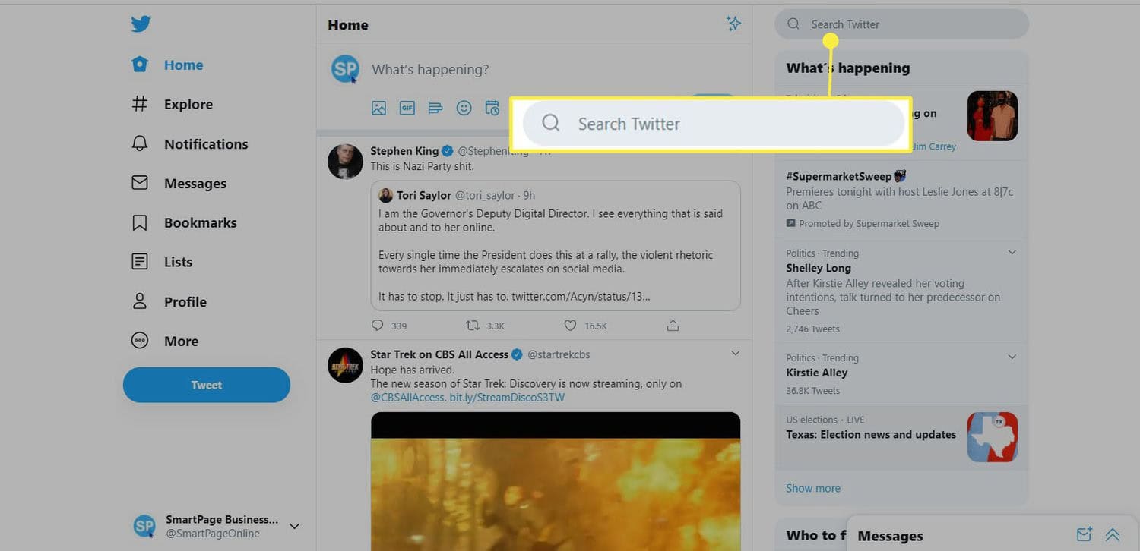Add a poll to the tweet
This screenshot has width=1140, height=551.
click(435, 108)
